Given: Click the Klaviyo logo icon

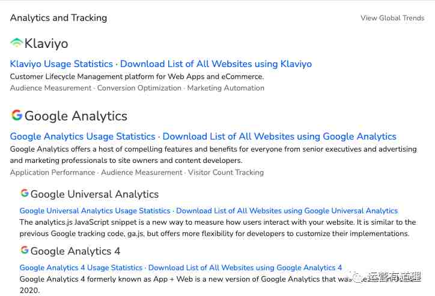Looking at the screenshot, I should point(17,43).
